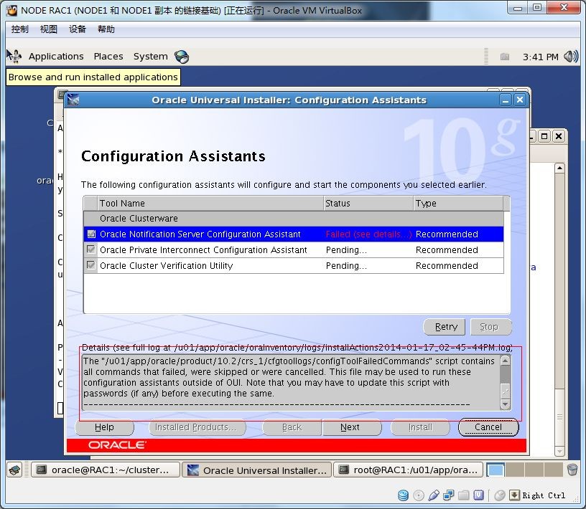Click the show desktop icon in bottom panel
Image resolution: width=586 pixels, height=509 pixels.
pyautogui.click(x=15, y=470)
